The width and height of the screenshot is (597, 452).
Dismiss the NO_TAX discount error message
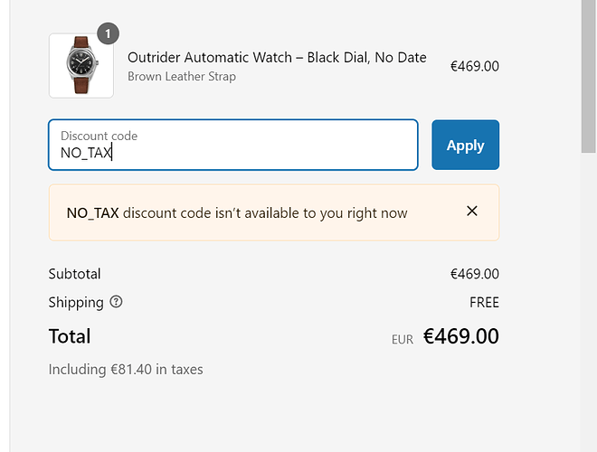472,212
